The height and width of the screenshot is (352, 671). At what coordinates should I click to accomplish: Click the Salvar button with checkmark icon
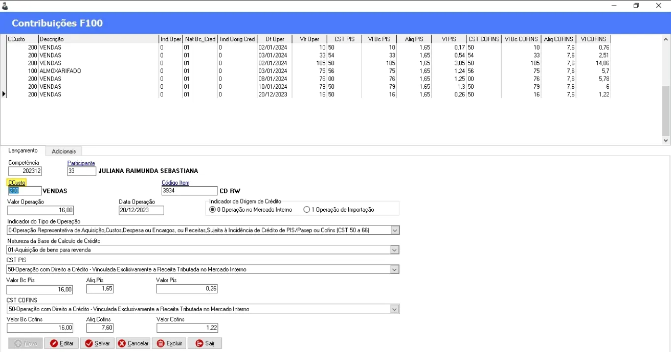pyautogui.click(x=97, y=343)
